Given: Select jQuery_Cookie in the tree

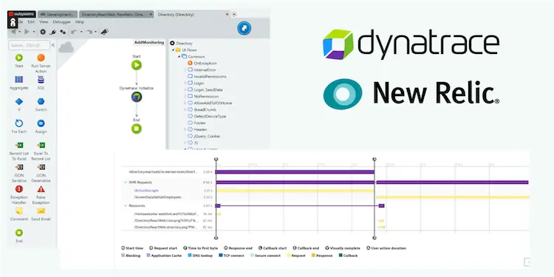Looking at the screenshot, I should (204, 136).
